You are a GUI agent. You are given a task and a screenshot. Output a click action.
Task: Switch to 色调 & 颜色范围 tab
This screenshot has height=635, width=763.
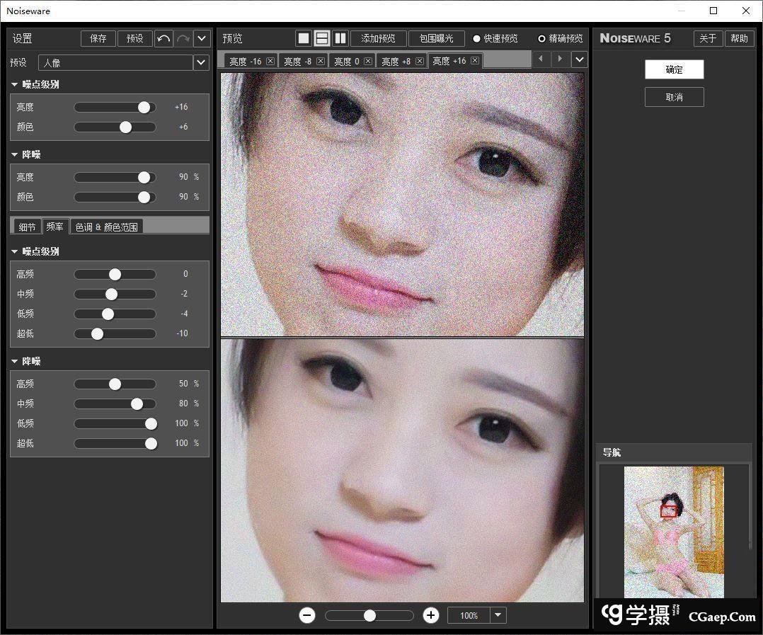pyautogui.click(x=107, y=227)
